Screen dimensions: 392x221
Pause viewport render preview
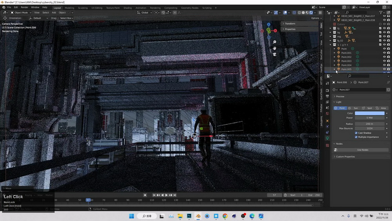[x=320, y=13]
